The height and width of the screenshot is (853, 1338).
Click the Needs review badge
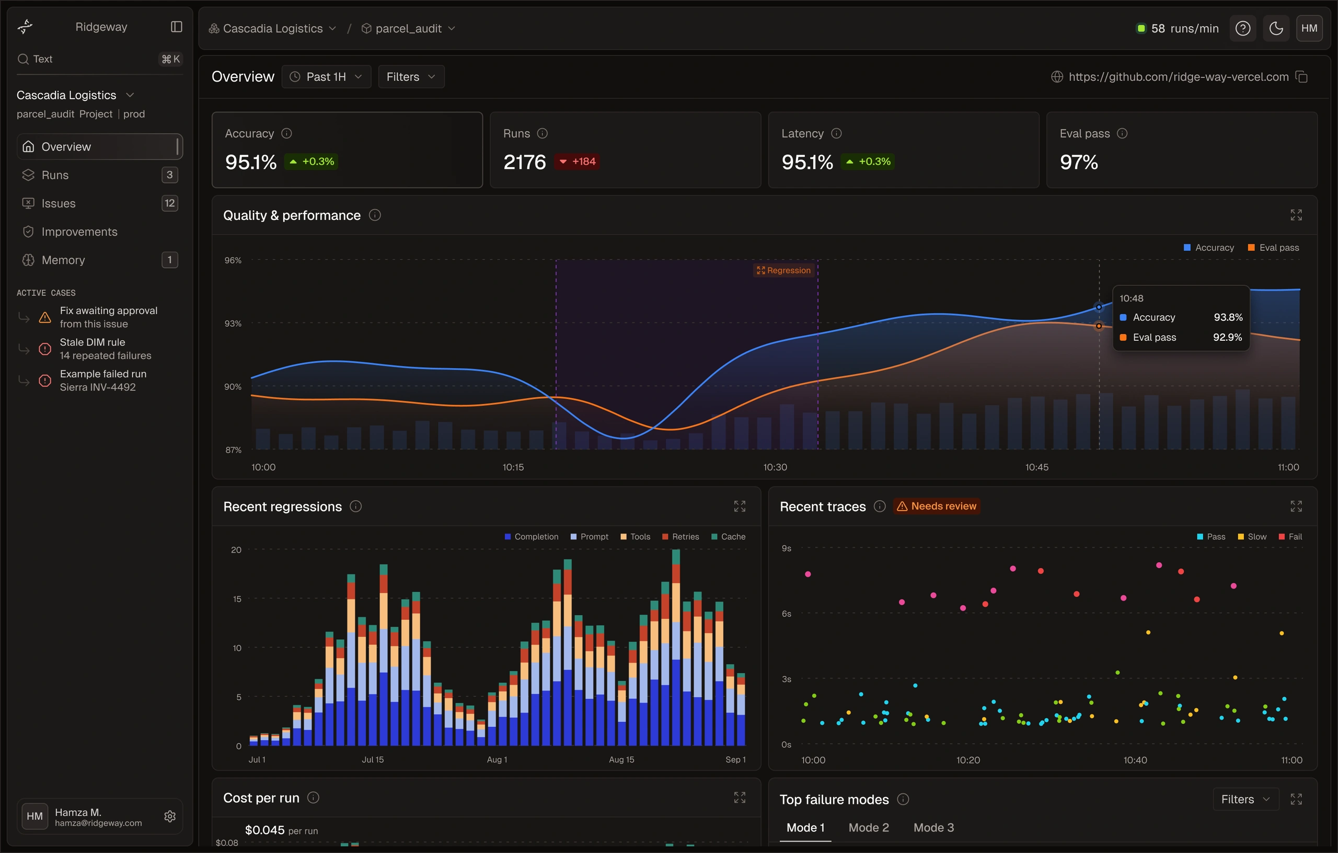tap(937, 506)
